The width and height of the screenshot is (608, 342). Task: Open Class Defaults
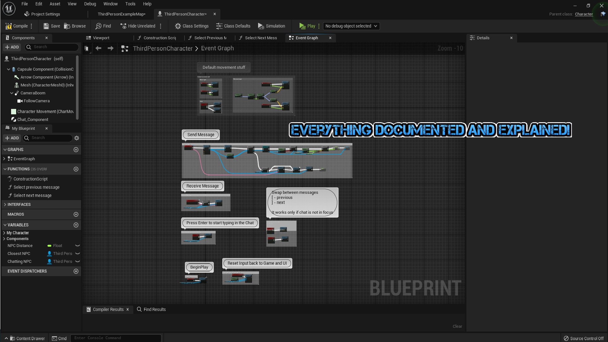[233, 26]
